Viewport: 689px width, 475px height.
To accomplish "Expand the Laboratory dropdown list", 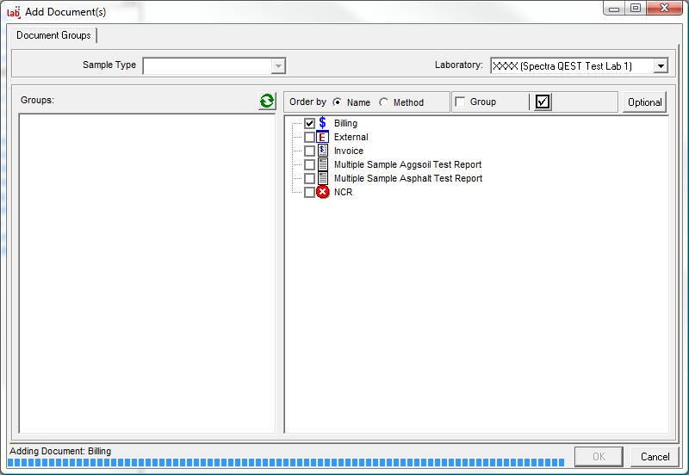I will pyautogui.click(x=660, y=66).
